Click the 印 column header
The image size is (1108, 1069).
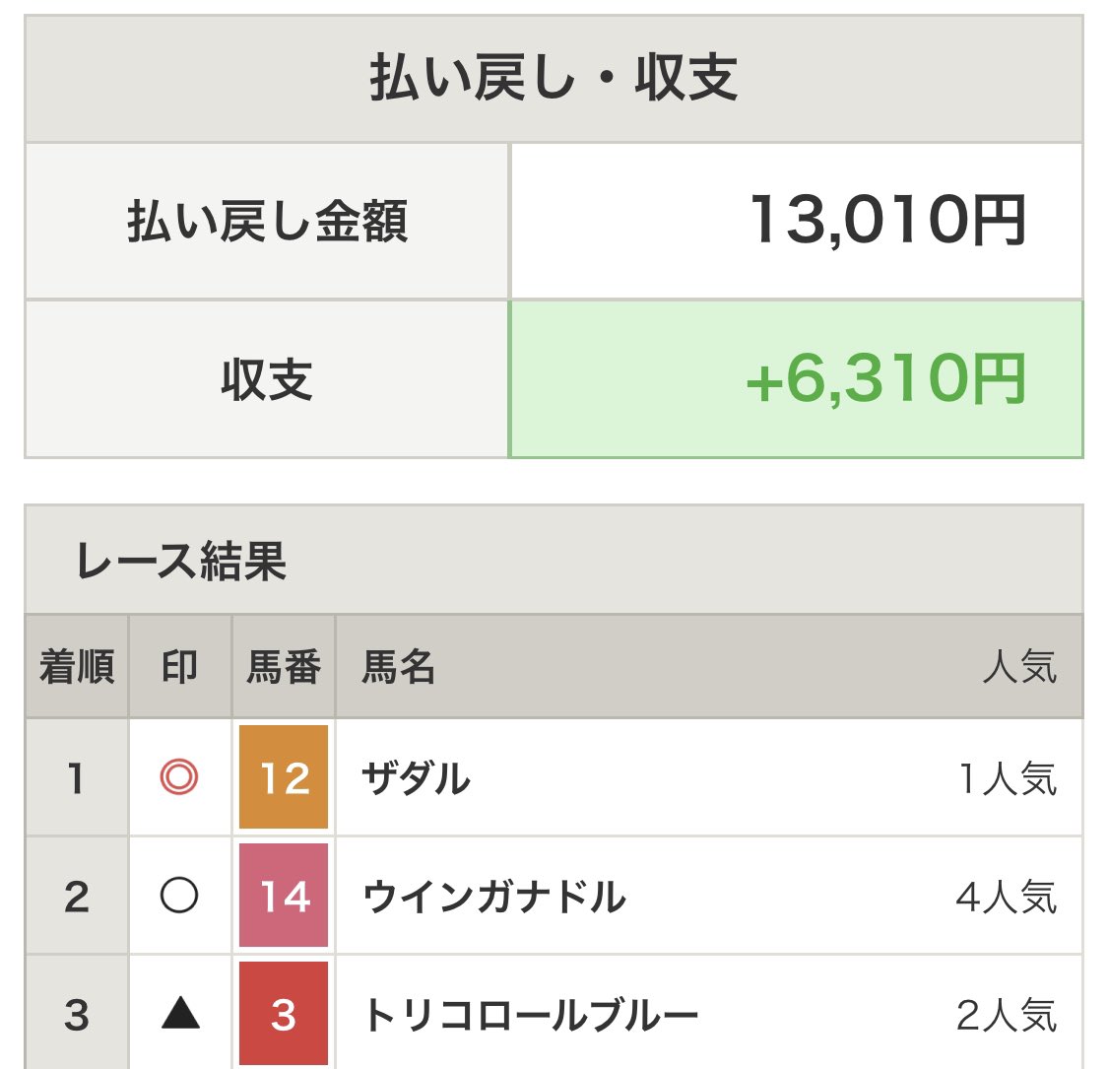pos(179,668)
